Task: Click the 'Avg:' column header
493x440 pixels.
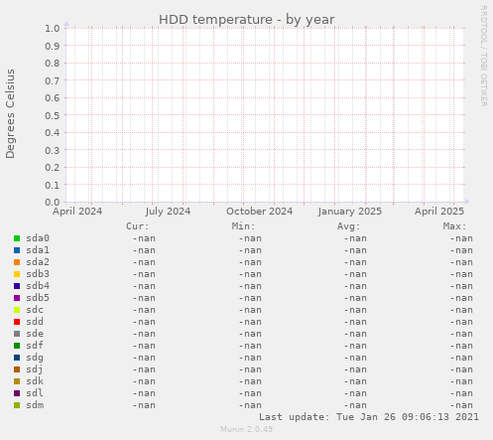Action: (x=348, y=226)
